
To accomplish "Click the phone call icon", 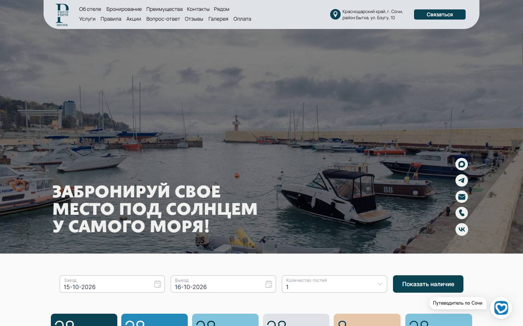I will point(462,213).
